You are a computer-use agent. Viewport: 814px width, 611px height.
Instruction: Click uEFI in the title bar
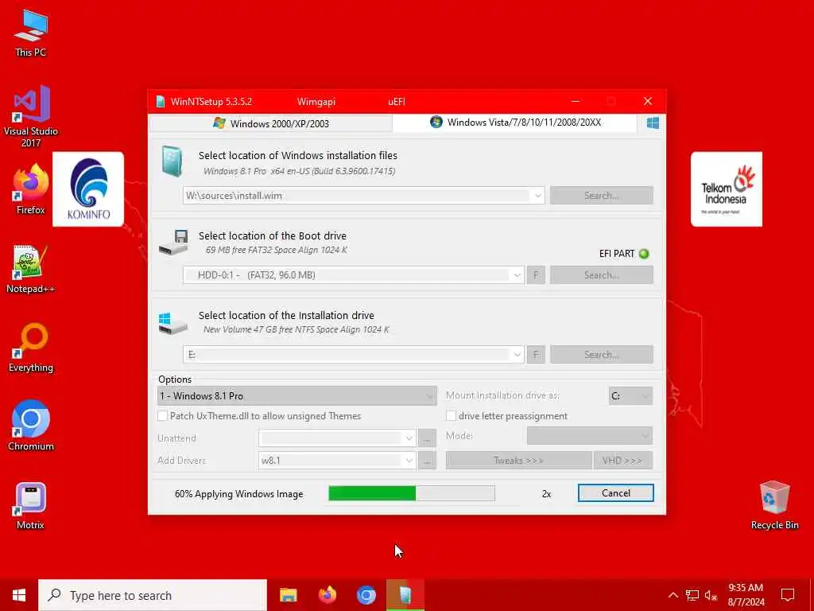coord(397,102)
